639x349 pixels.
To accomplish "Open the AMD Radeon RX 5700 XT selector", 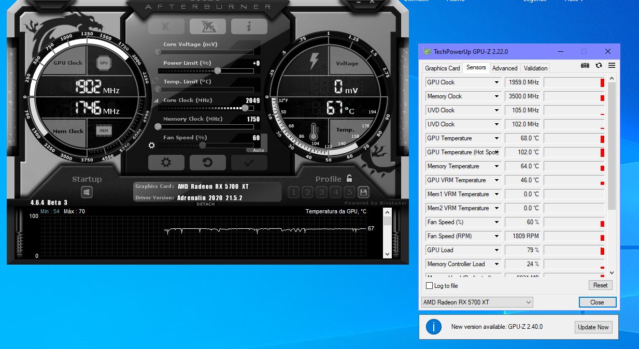I will 477,302.
